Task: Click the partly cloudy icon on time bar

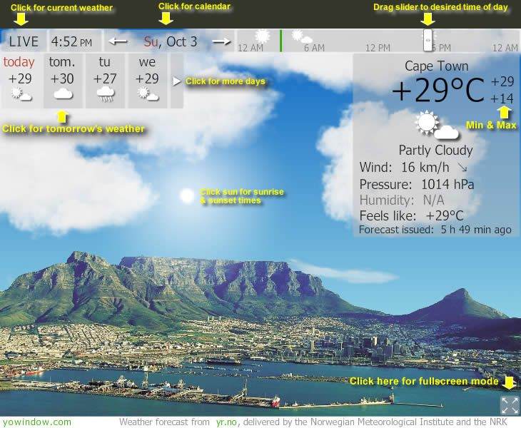Action: point(302,36)
